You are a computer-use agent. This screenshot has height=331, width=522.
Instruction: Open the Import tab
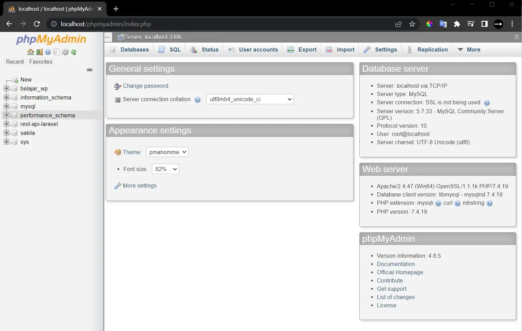[x=340, y=50]
